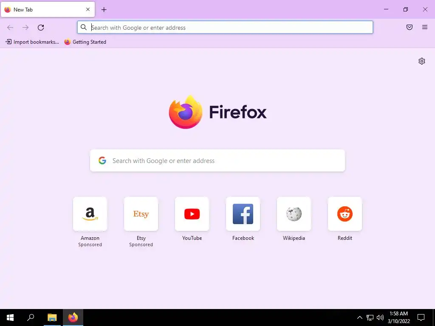This screenshot has width=435, height=326.
Task: Open the taskbar clock and date
Action: (x=398, y=318)
